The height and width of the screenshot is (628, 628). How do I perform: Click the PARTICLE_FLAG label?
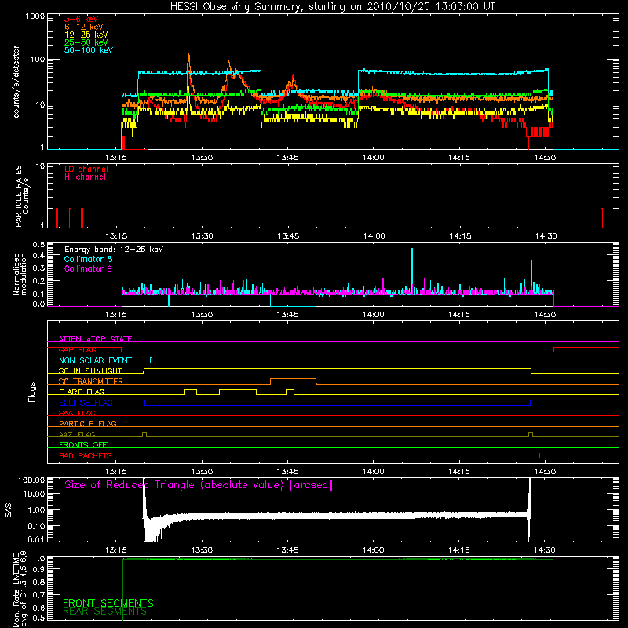pos(88,423)
